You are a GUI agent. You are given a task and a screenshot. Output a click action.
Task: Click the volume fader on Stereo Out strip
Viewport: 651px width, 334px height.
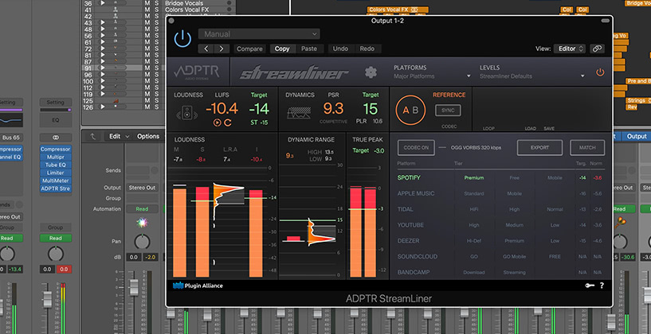coord(134,287)
